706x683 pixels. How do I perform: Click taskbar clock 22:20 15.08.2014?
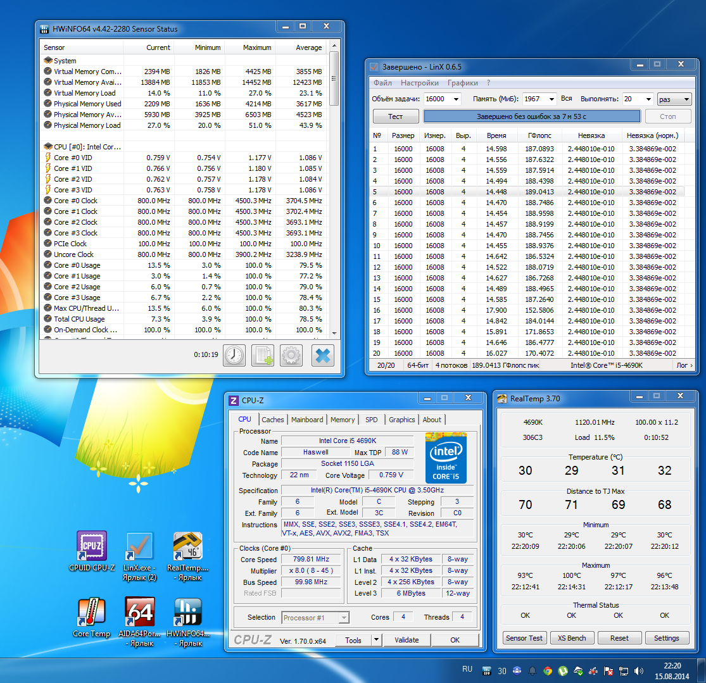(672, 671)
